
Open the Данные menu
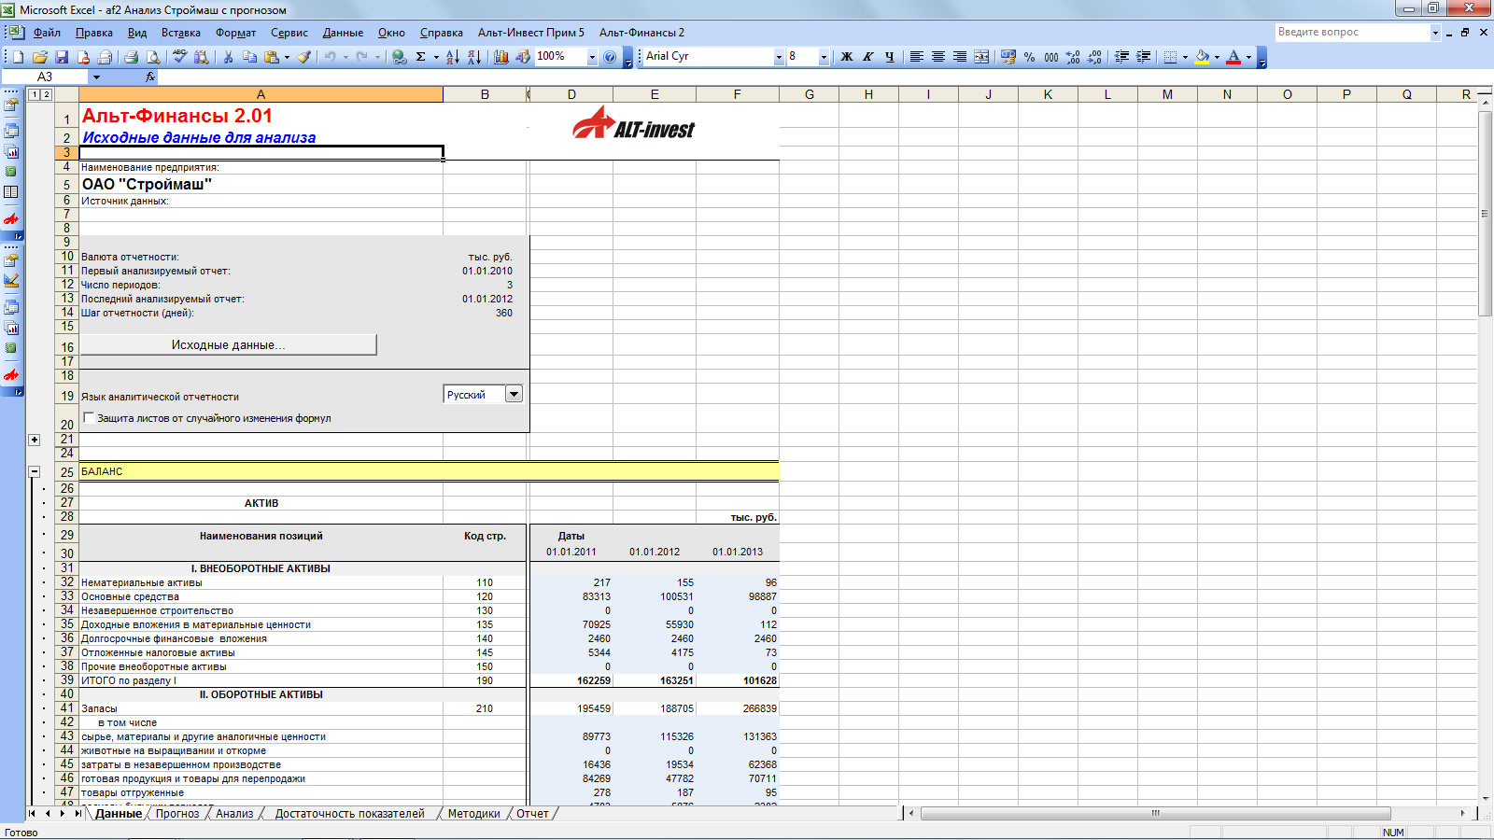pos(343,33)
